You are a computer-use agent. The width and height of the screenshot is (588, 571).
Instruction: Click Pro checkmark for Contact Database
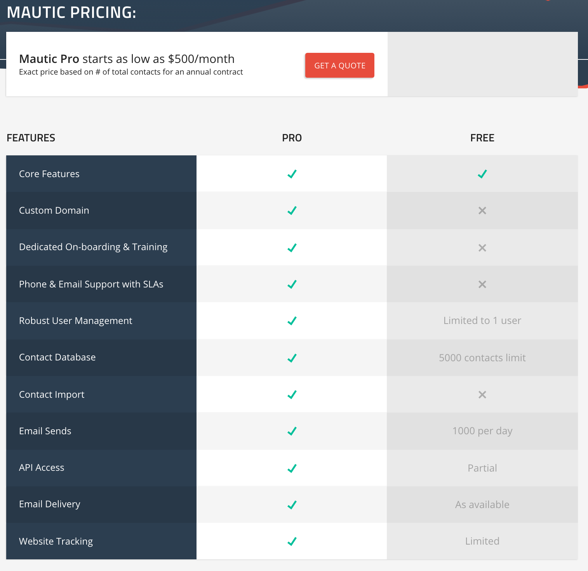pos(292,358)
